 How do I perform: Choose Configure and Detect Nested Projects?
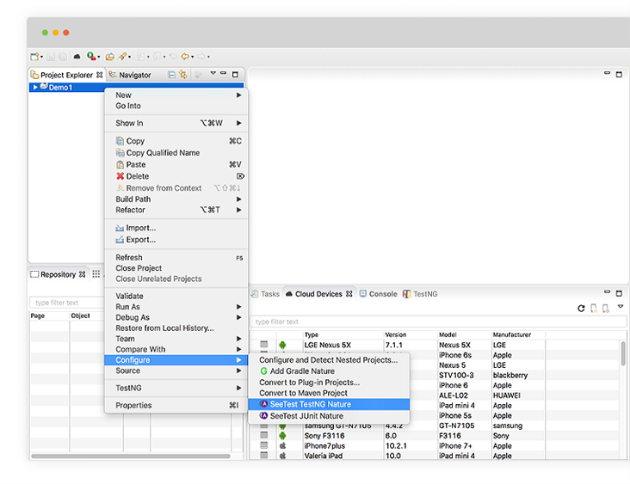(x=329, y=360)
